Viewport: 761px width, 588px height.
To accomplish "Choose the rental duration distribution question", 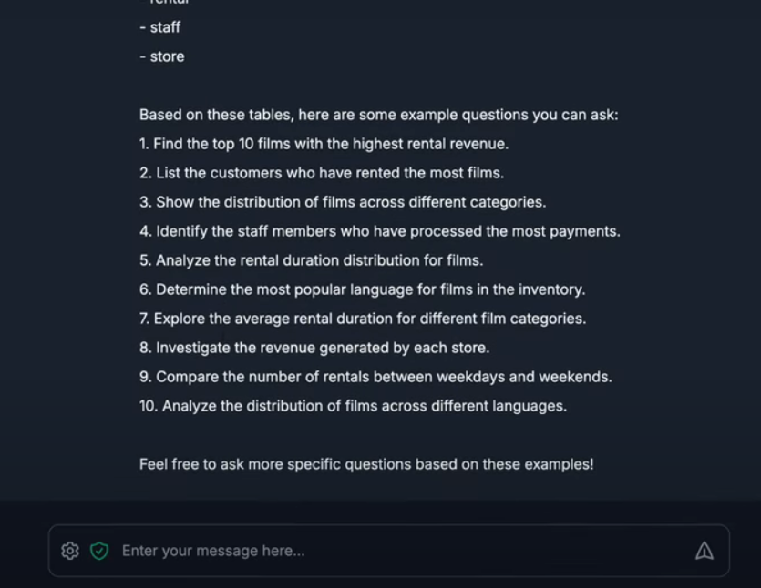I will coord(311,260).
